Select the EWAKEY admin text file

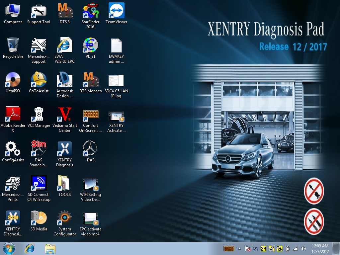point(117,50)
